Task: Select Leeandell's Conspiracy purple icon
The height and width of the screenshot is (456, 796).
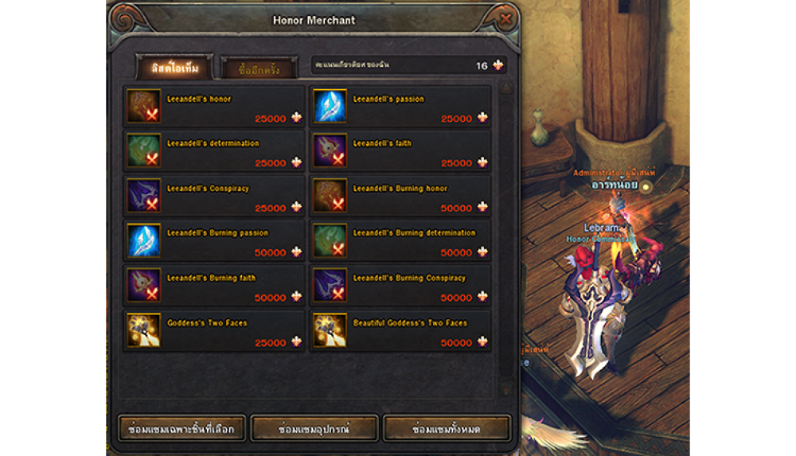Action: [x=143, y=196]
